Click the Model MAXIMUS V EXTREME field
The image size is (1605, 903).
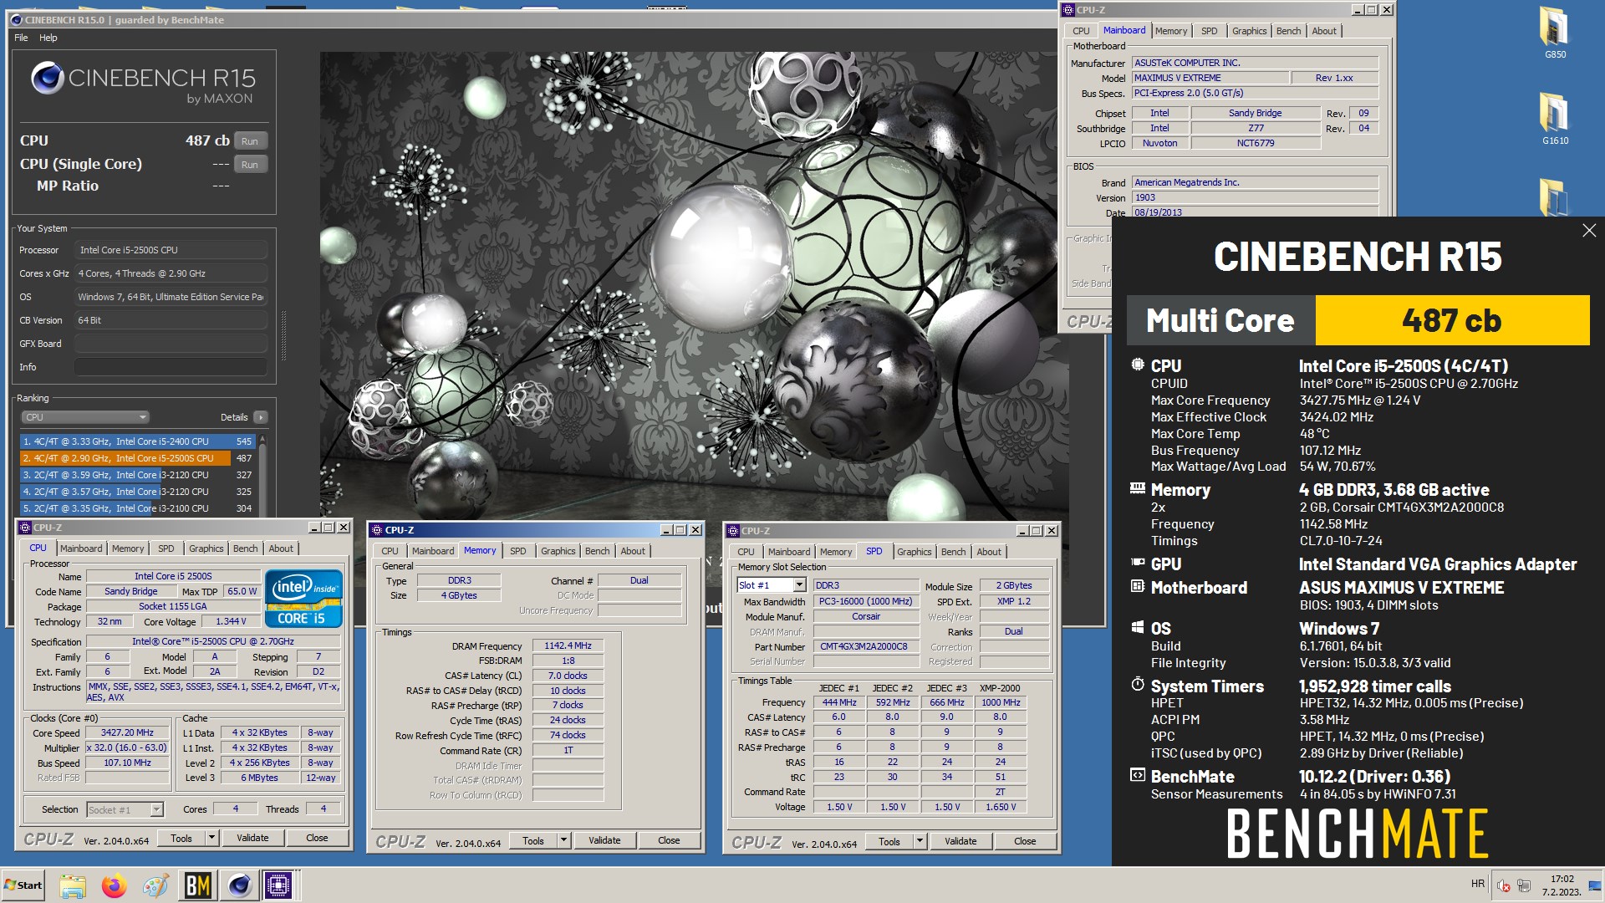pos(1210,78)
